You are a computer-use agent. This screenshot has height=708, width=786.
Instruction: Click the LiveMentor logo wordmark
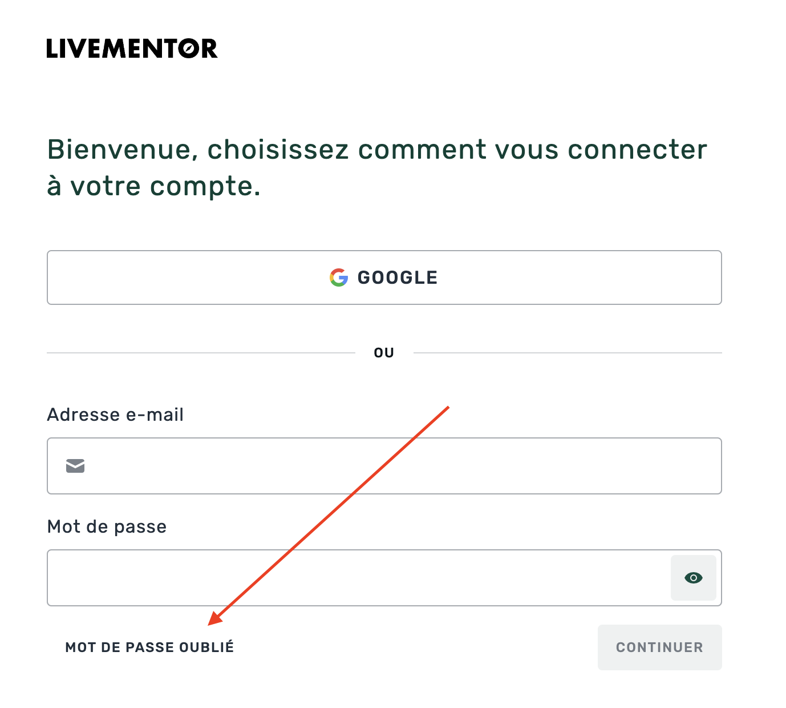(x=132, y=49)
